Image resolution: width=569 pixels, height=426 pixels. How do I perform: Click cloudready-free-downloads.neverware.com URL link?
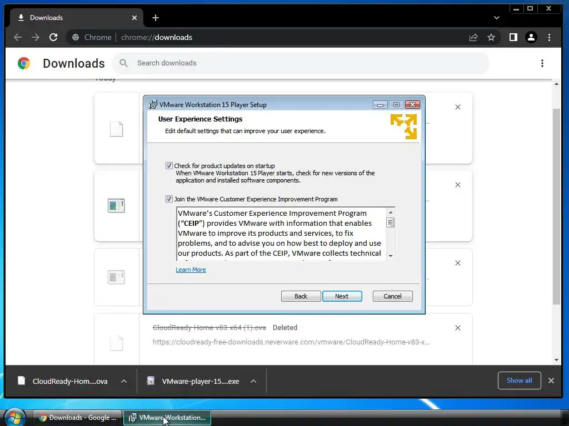[291, 342]
